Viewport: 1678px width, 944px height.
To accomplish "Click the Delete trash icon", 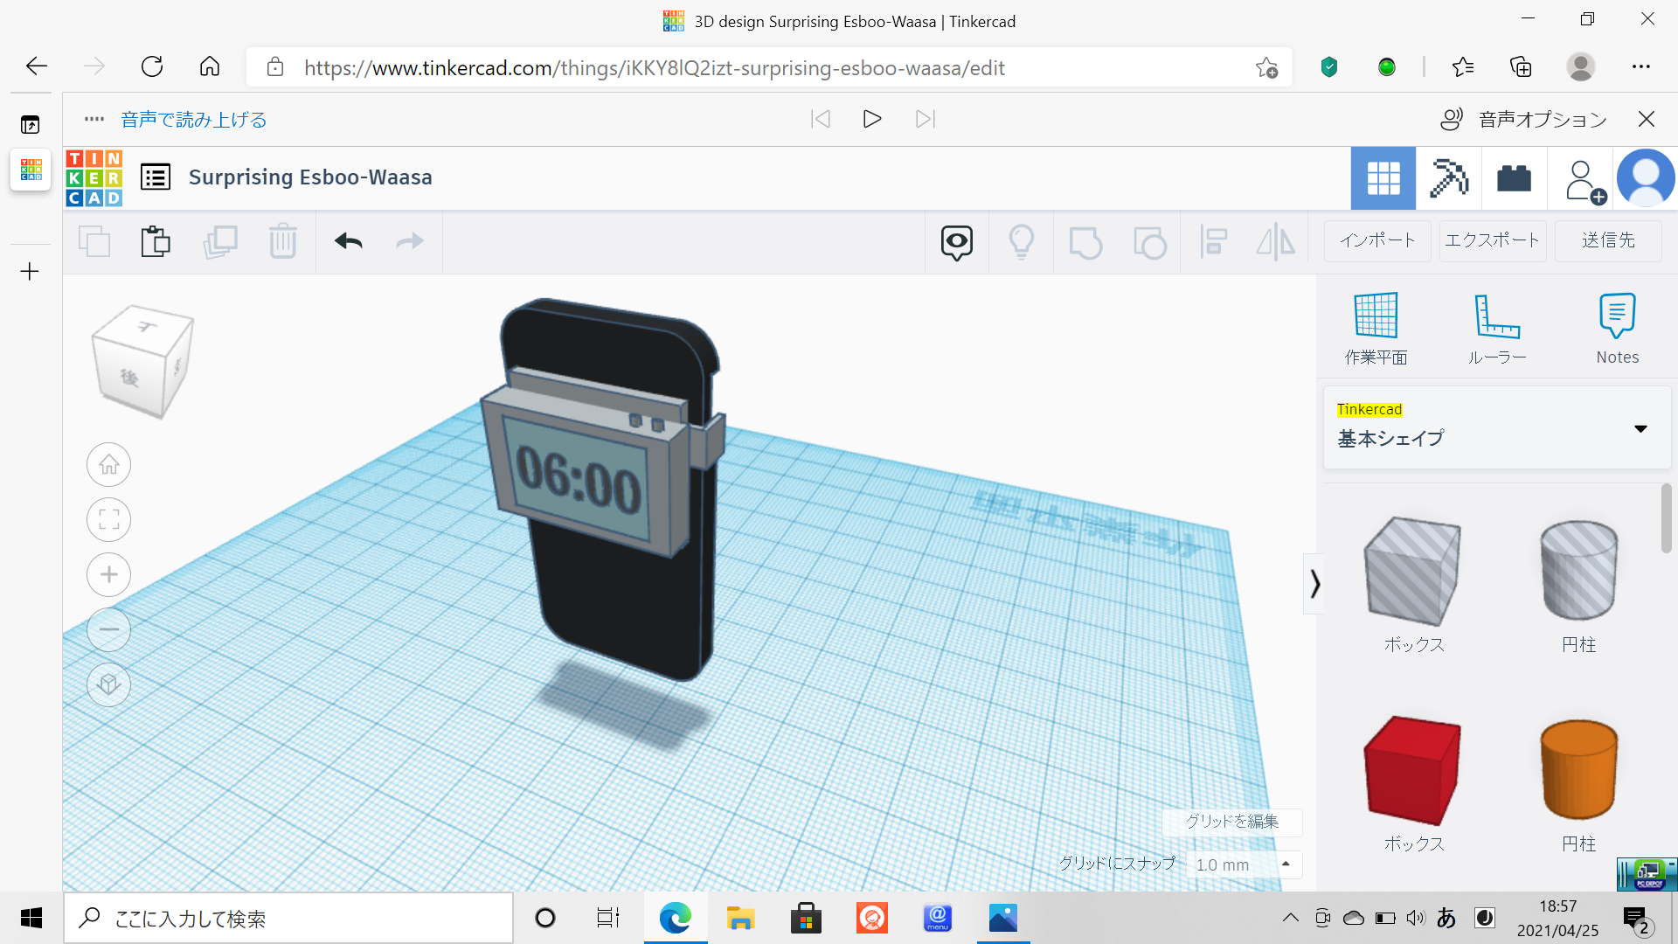I will [x=283, y=241].
